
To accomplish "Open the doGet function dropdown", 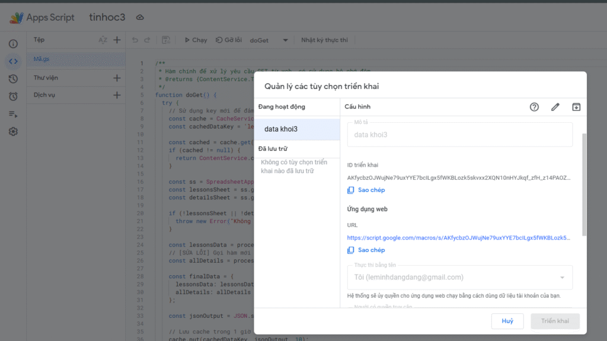I will 269,40.
